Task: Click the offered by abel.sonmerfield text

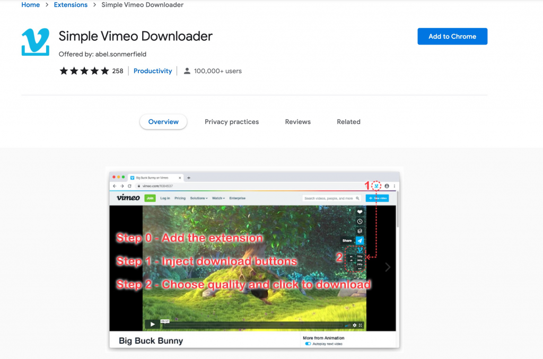Action: pyautogui.click(x=102, y=54)
